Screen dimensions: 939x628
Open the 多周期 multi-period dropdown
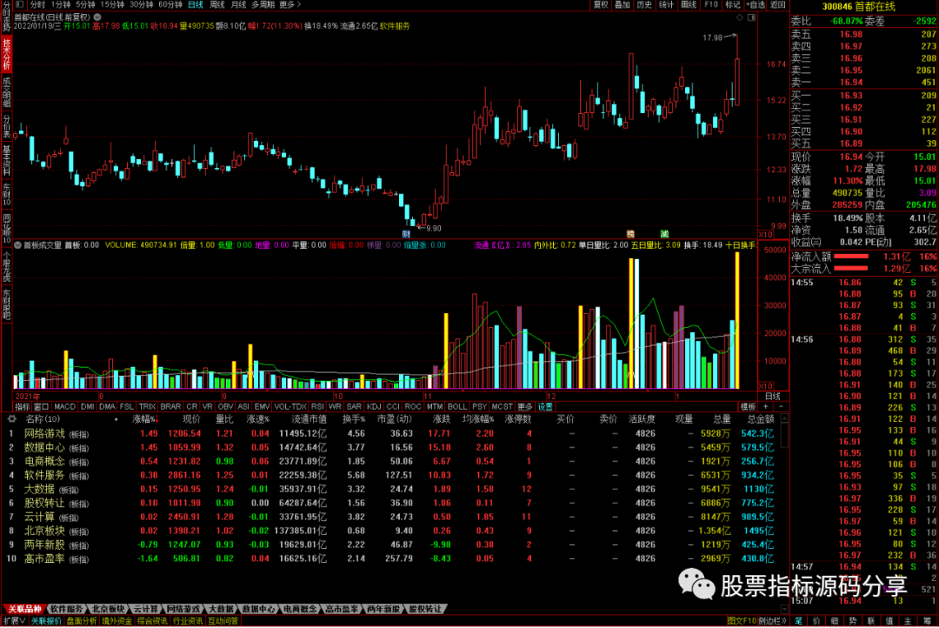[263, 4]
